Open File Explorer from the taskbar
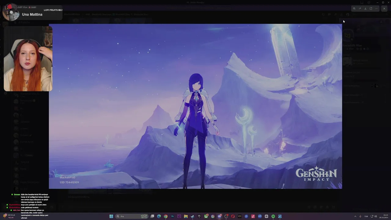The image size is (391, 220). (186, 216)
